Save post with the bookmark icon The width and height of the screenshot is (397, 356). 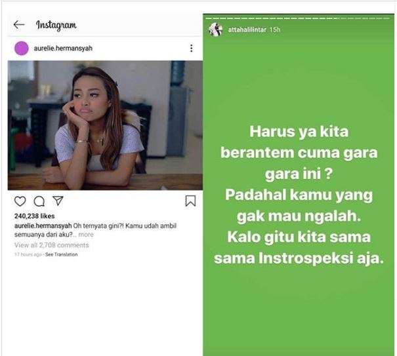(190, 201)
